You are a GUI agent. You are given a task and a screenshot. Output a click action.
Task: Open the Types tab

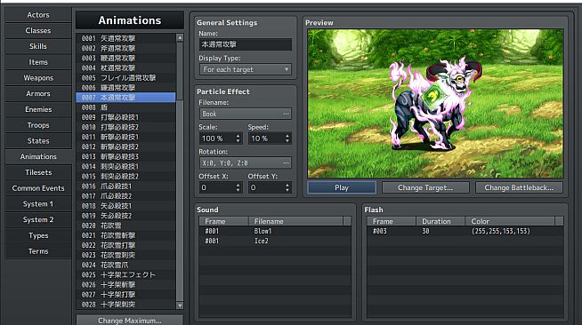pyautogui.click(x=38, y=235)
